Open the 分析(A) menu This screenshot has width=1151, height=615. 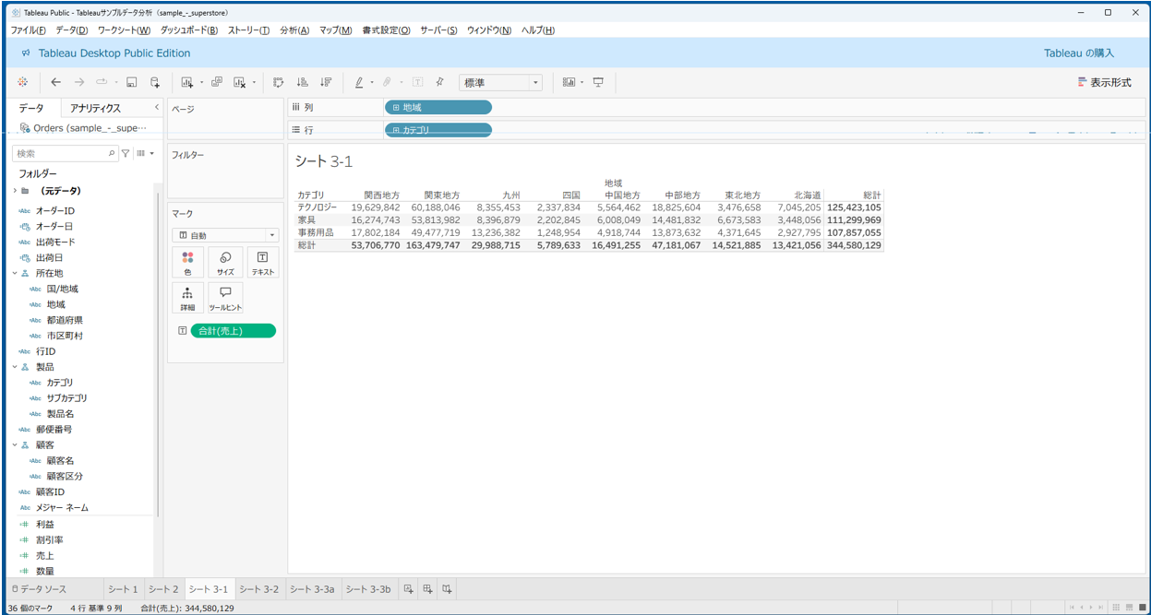click(x=294, y=30)
